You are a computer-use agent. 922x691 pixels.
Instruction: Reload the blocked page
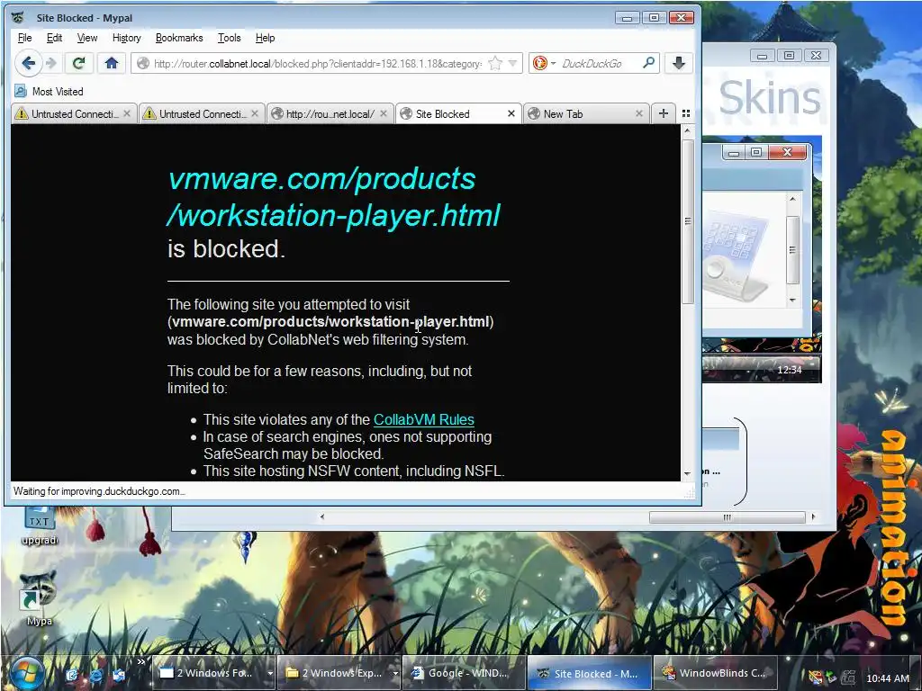(79, 63)
